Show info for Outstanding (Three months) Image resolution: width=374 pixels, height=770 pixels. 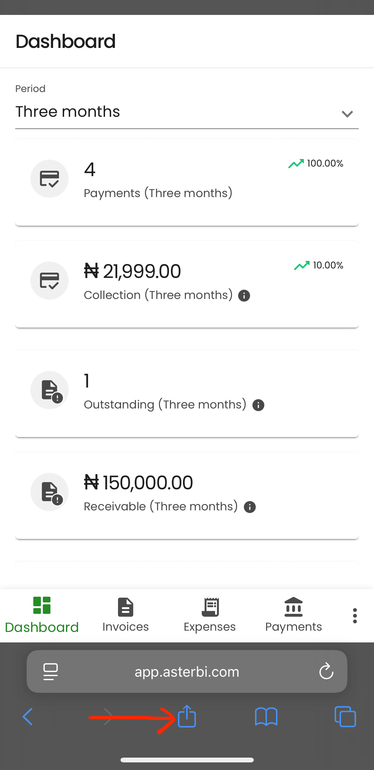tap(258, 405)
